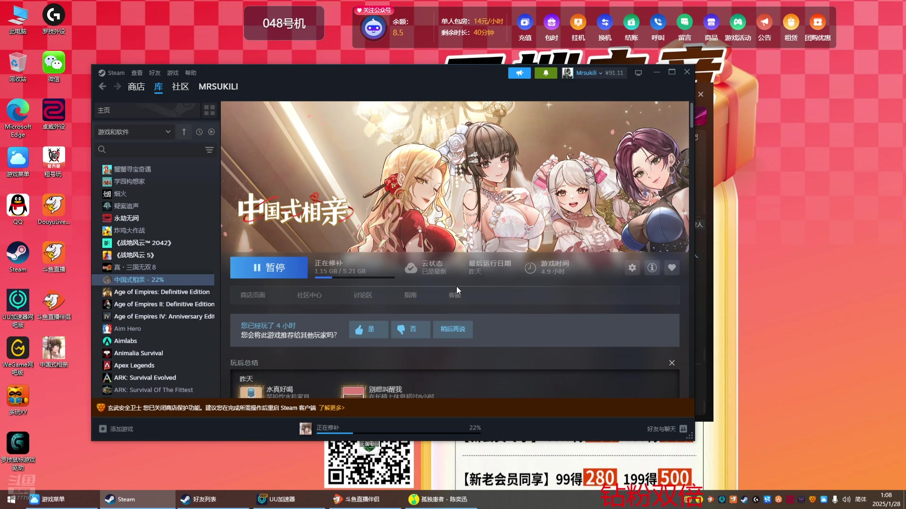This screenshot has height=509, width=906.
Task: Click 添加游戏 add game button
Action: click(116, 429)
